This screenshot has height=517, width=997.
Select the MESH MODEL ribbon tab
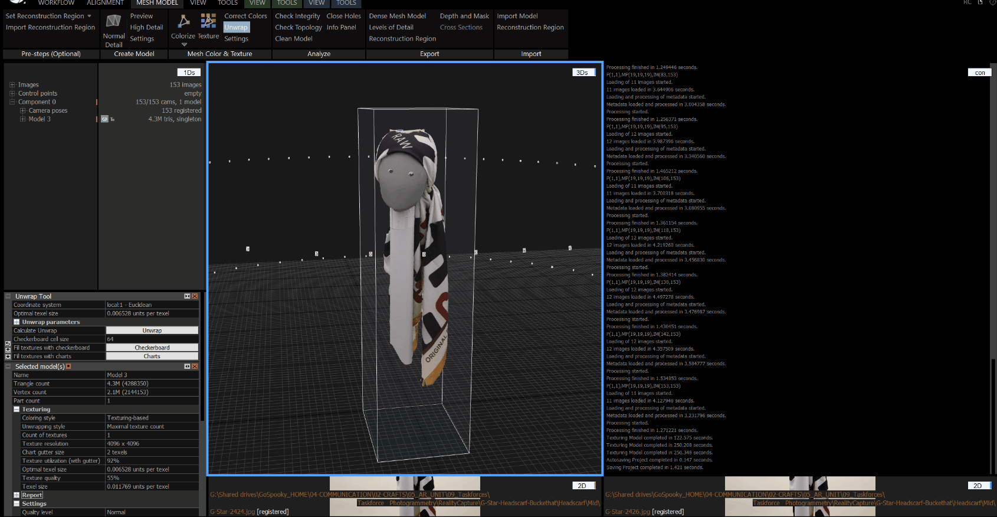coord(157,3)
